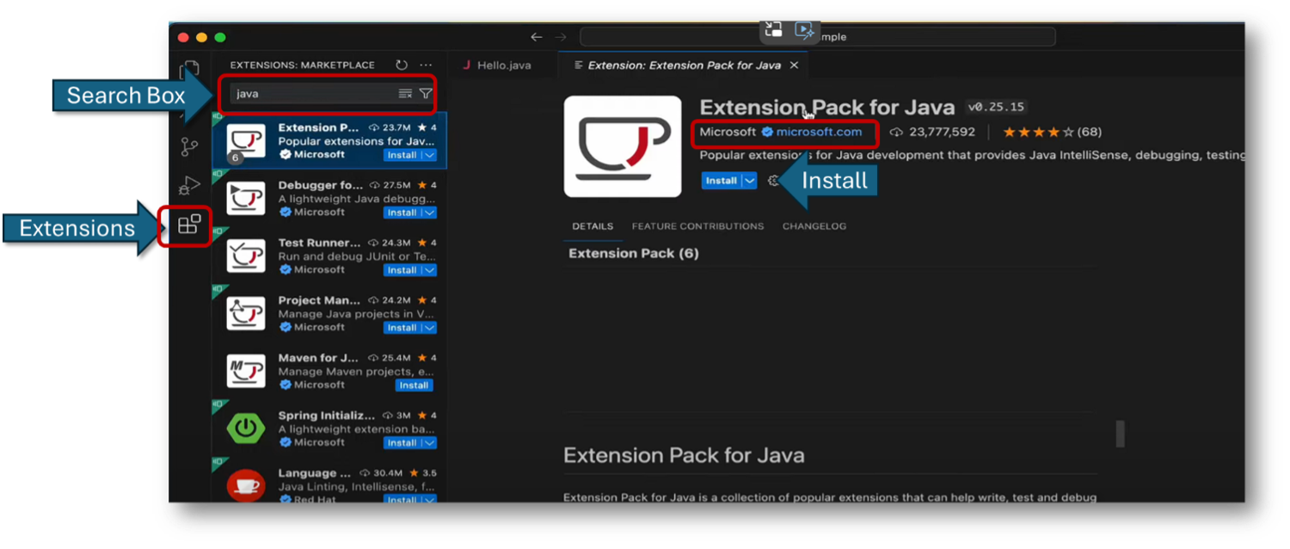Switch to the Feature Contributions tab
This screenshot has width=1290, height=549.
pos(697,225)
